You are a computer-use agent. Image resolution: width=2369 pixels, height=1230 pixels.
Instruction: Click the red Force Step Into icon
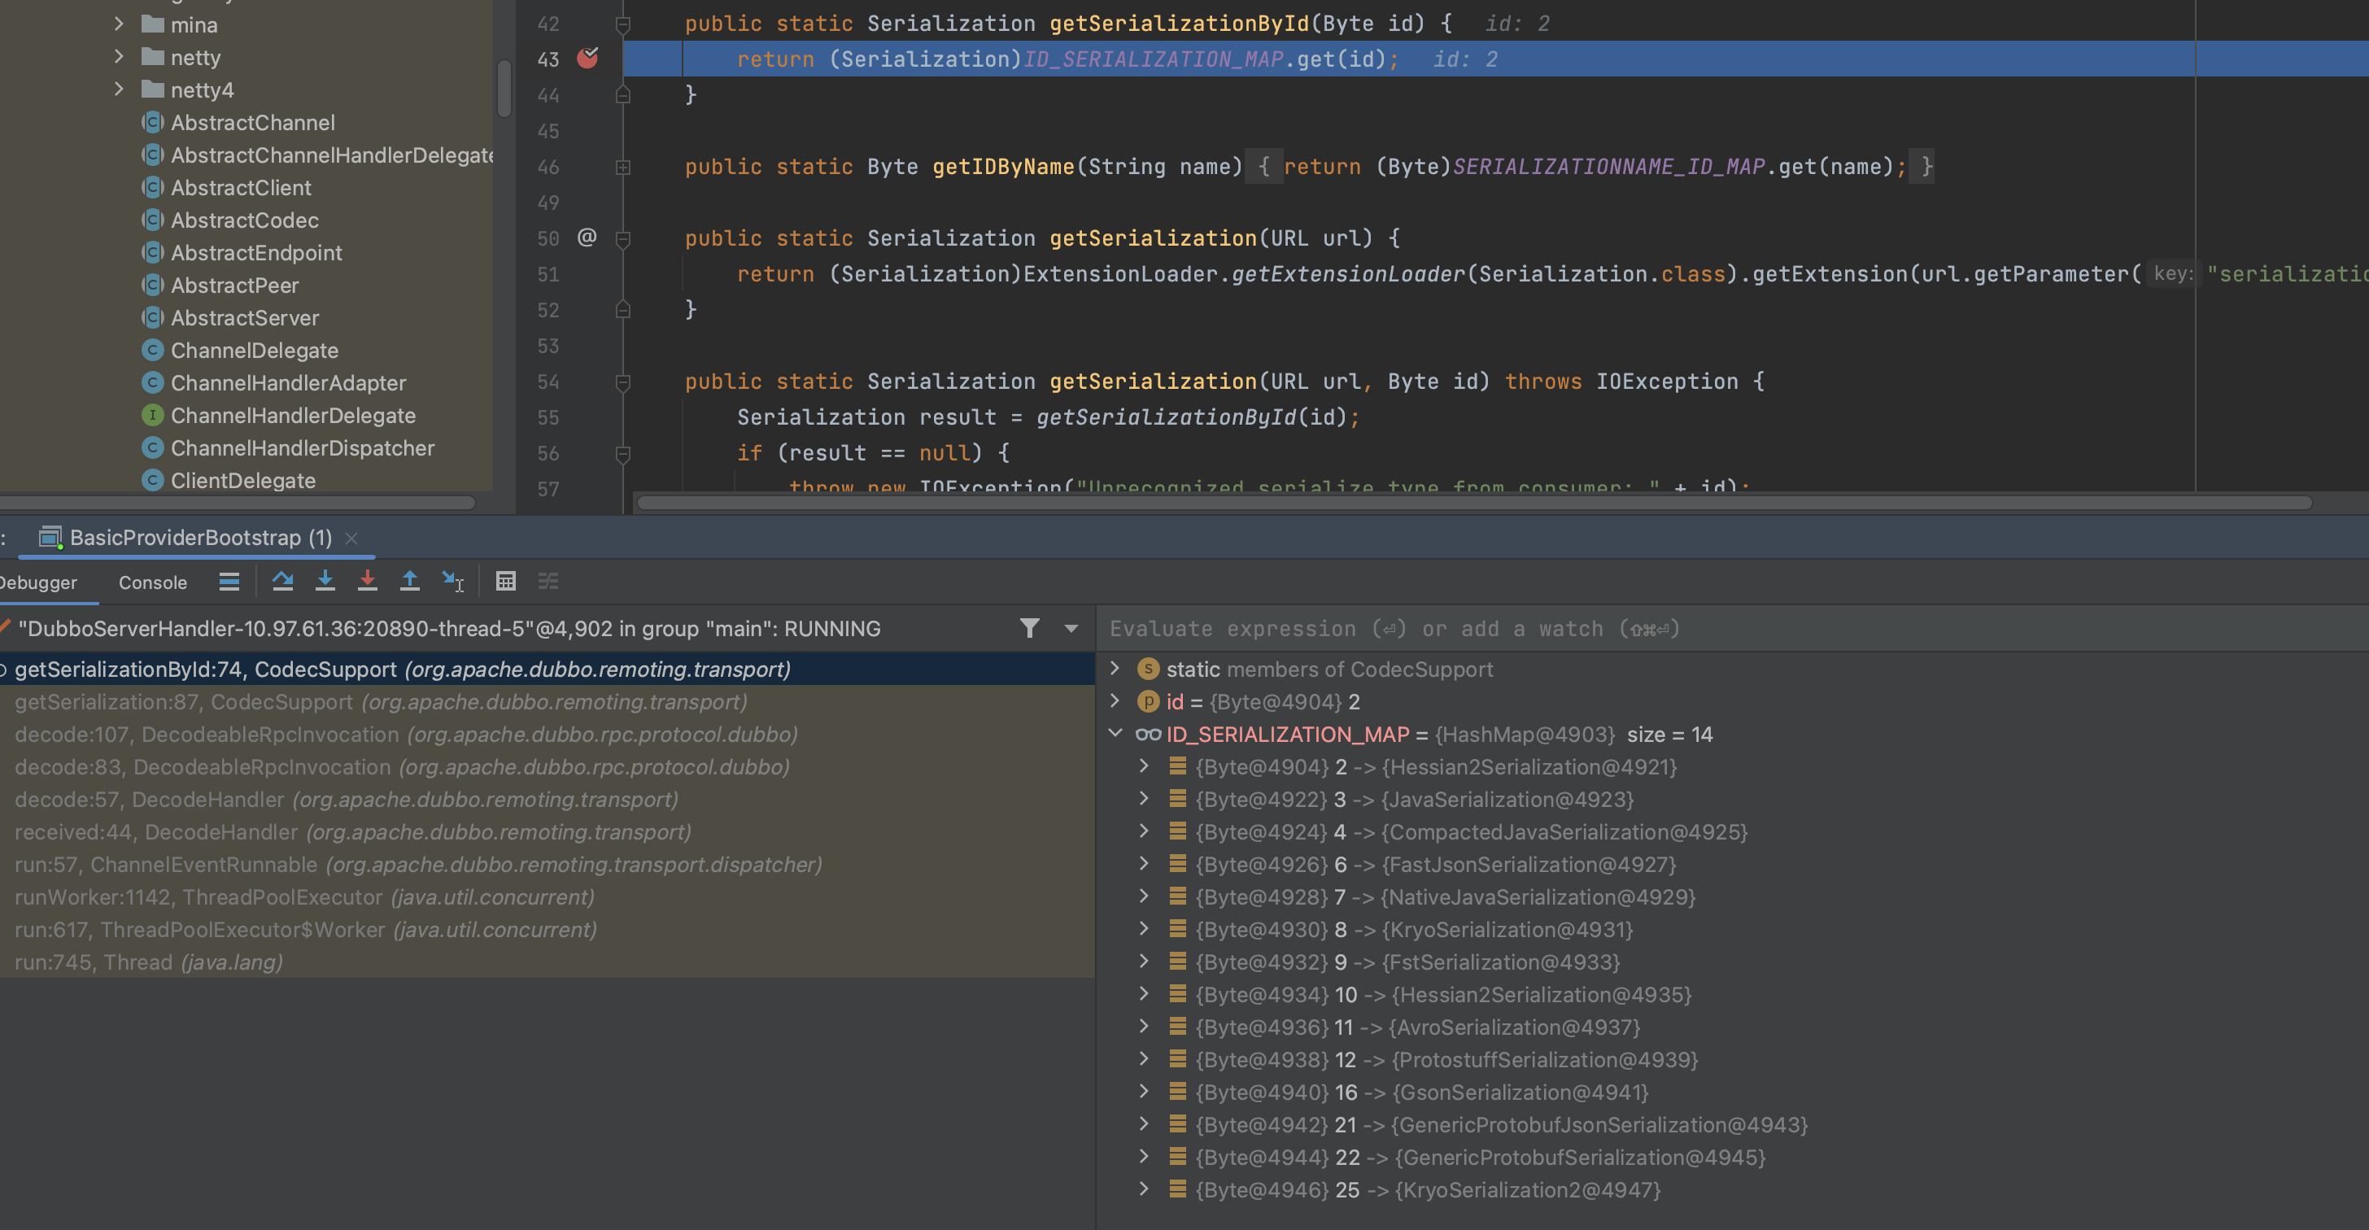pyautogui.click(x=367, y=581)
